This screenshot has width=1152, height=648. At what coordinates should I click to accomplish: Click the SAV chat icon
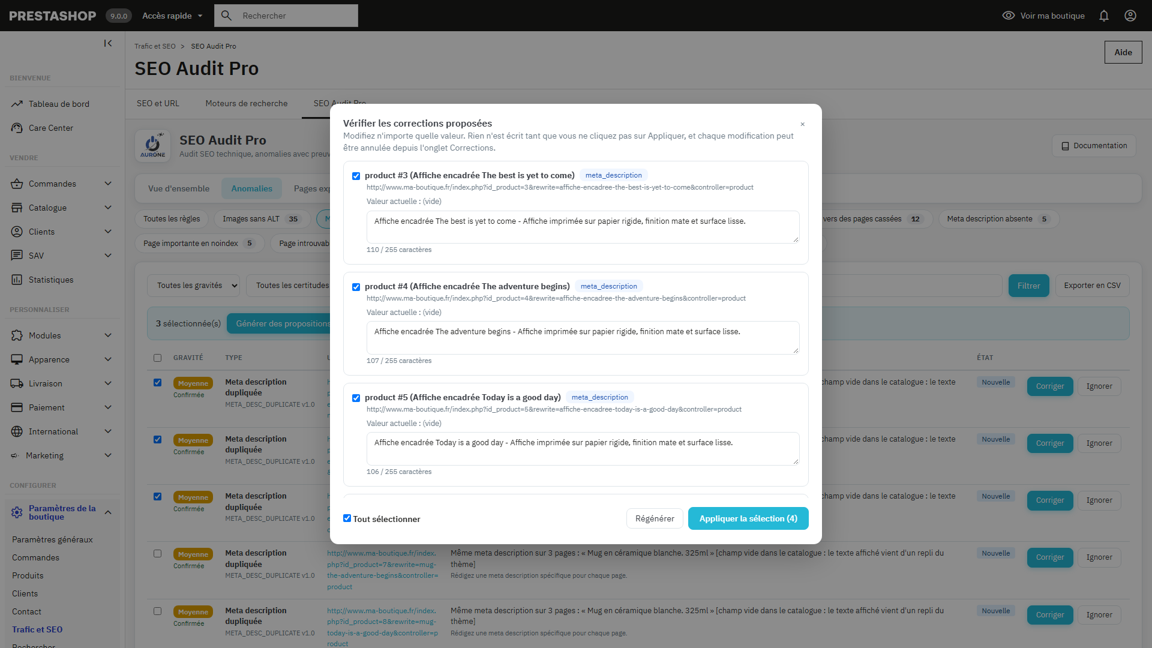17,256
